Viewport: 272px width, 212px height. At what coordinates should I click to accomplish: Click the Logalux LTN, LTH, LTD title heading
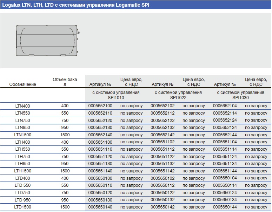tap(75, 5)
